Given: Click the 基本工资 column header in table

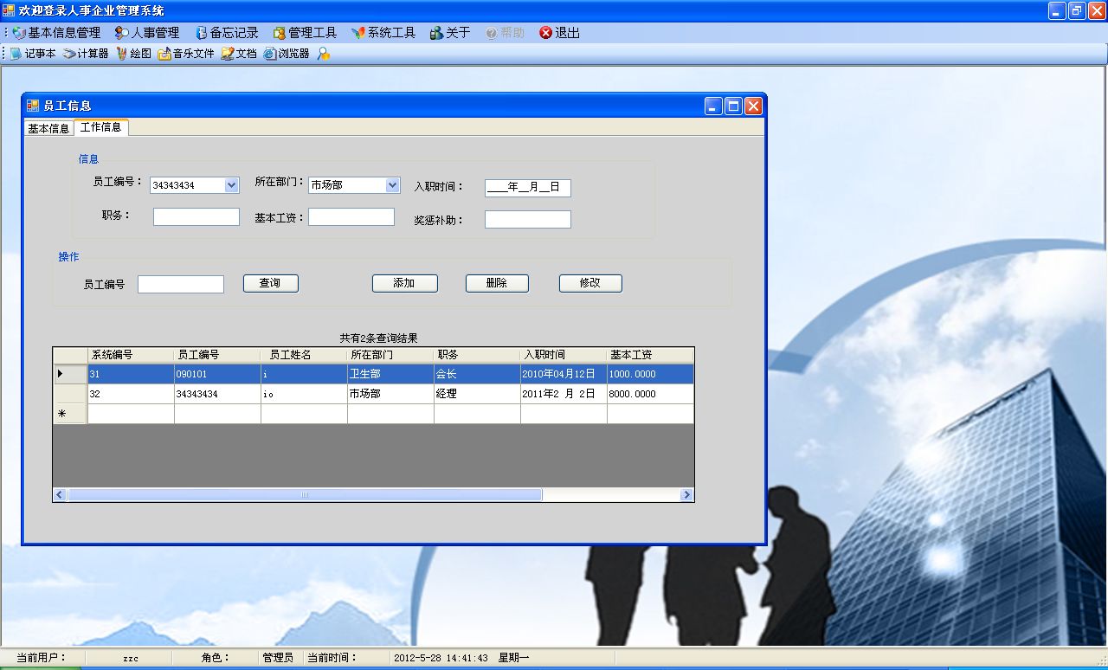Looking at the screenshot, I should click(650, 355).
